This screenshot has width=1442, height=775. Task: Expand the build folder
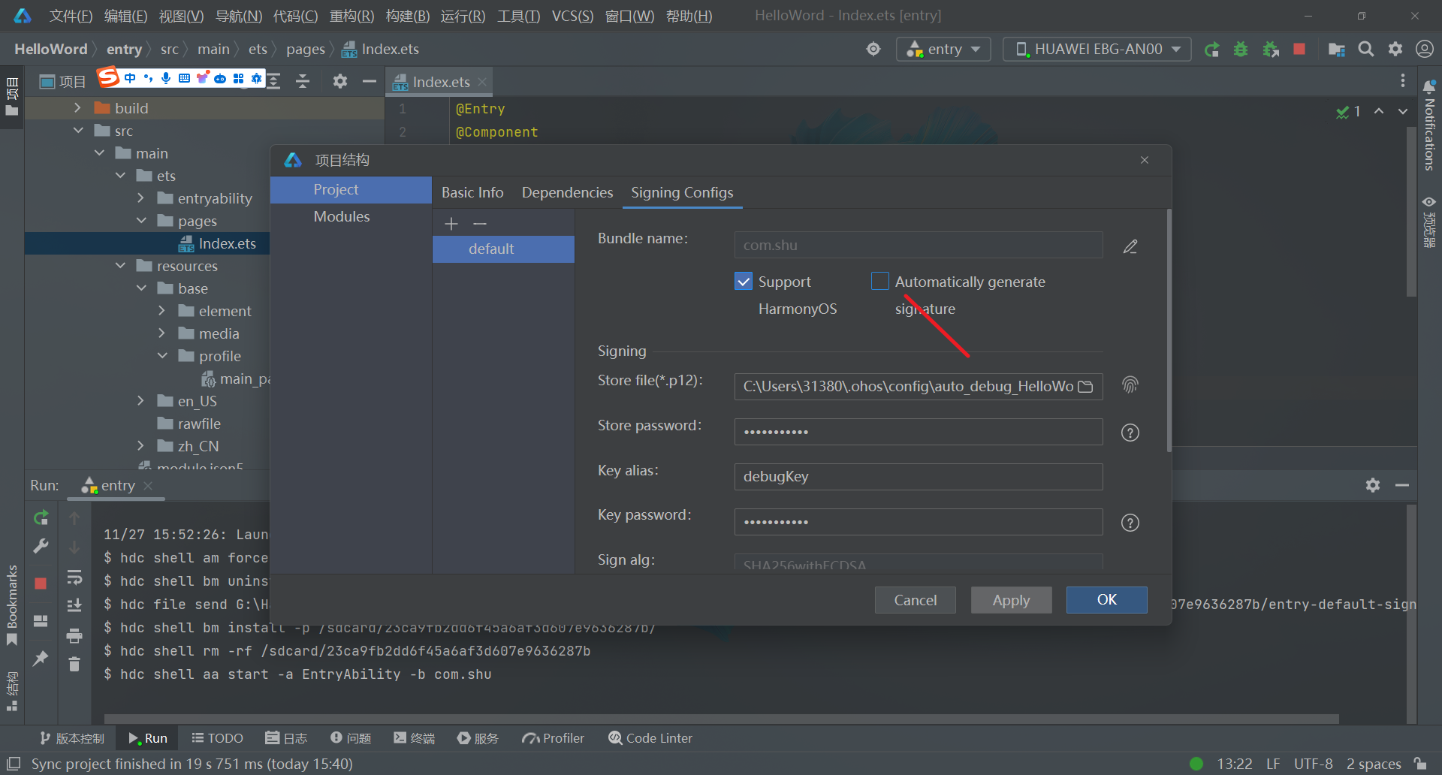[77, 108]
